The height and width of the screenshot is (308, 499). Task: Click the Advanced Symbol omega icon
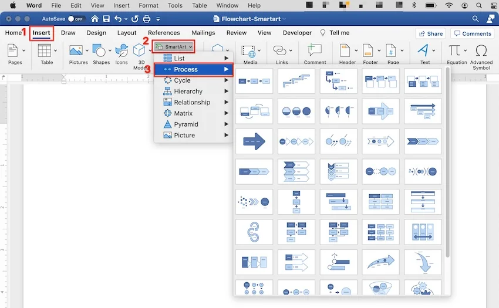pyautogui.click(x=481, y=50)
